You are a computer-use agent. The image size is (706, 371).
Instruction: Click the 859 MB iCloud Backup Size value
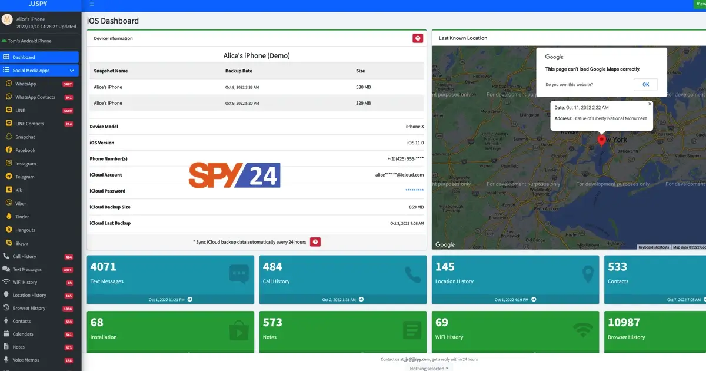click(x=417, y=207)
